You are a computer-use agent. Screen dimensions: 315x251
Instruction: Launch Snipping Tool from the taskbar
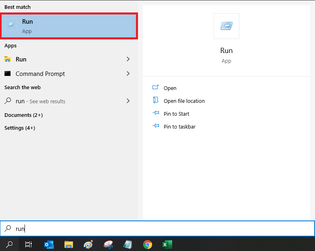[x=108, y=244]
